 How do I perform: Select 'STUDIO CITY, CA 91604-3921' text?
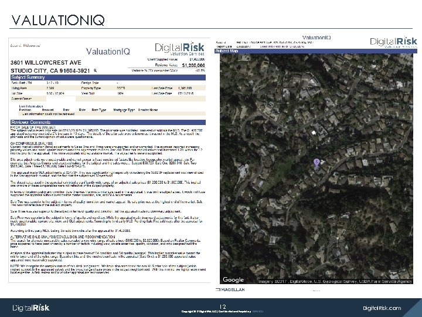50,70
